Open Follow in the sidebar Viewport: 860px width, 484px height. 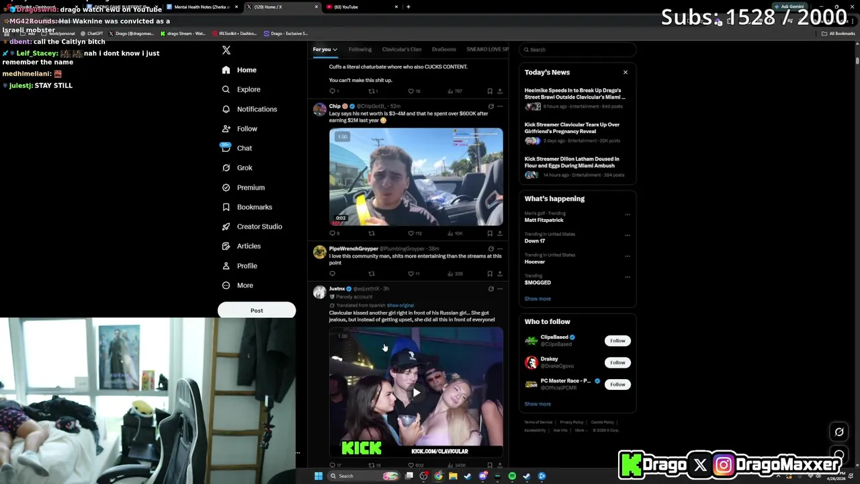[x=240, y=128]
